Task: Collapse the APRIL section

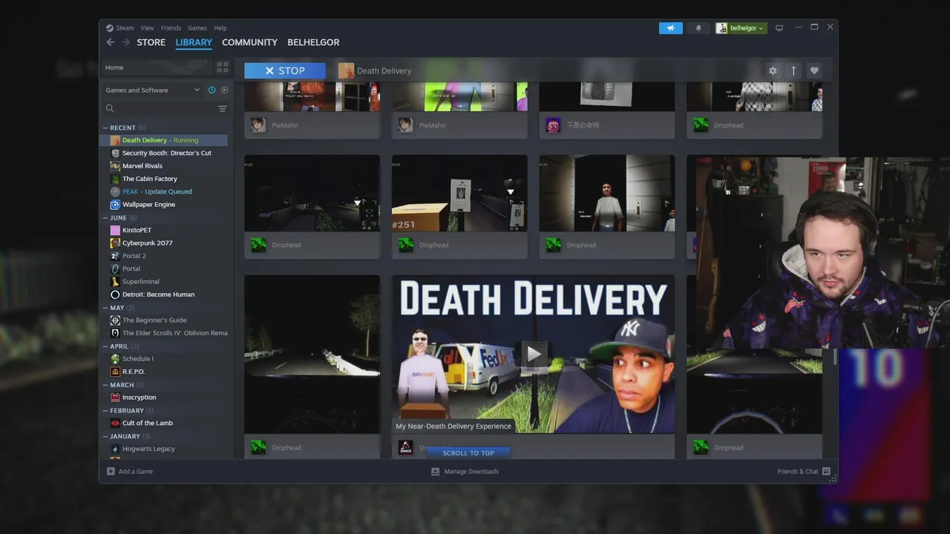Action: (x=105, y=346)
